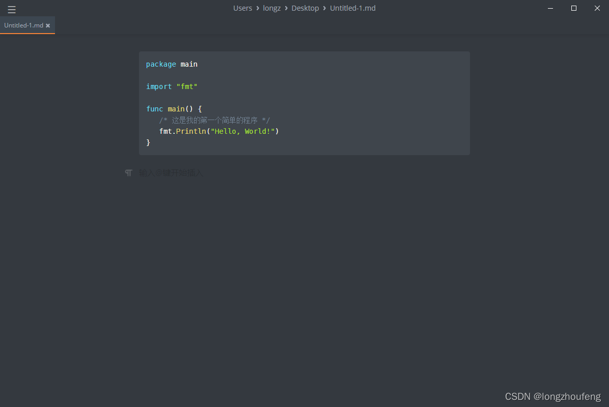Open the hamburger sidebar menu
Viewport: 609px width, 407px height.
12,9
